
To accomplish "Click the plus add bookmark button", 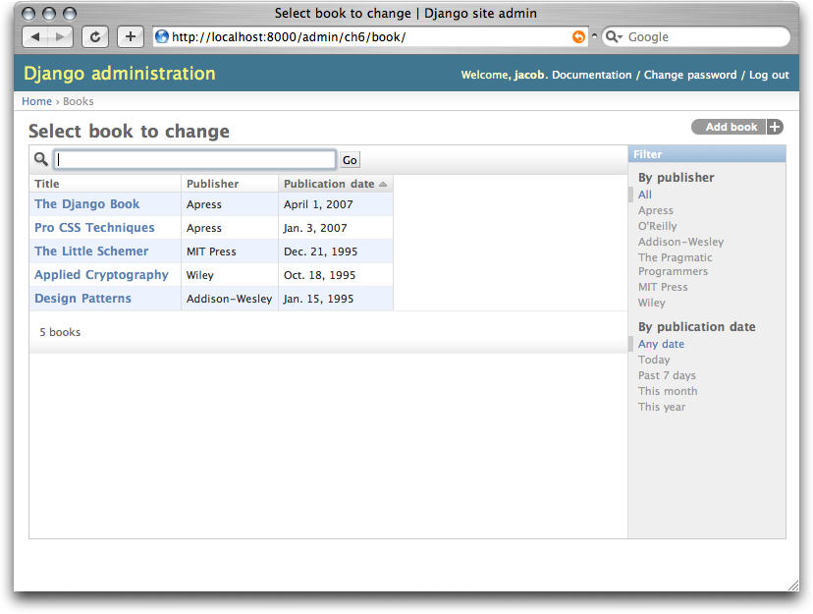I will click(x=131, y=36).
